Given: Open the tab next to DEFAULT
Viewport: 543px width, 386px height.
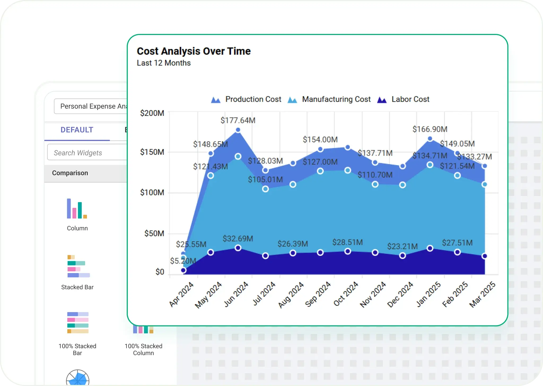Looking at the screenshot, I should point(126,130).
